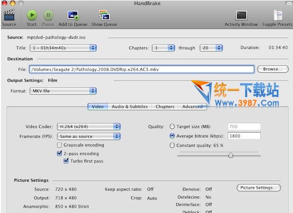Click the constant quality slider handle
293x213 pixels.
[231, 155]
